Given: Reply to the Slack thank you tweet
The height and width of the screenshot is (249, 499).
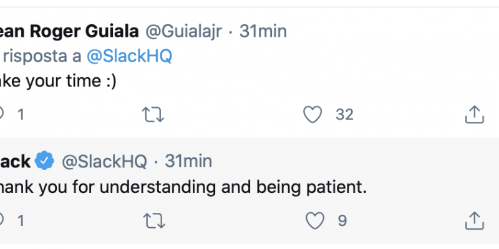Looking at the screenshot, I should (1, 220).
